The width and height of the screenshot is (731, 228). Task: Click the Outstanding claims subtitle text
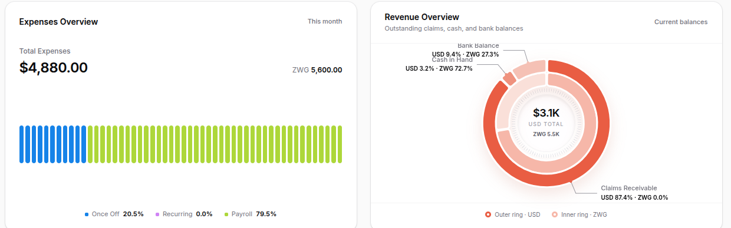pyautogui.click(x=454, y=28)
